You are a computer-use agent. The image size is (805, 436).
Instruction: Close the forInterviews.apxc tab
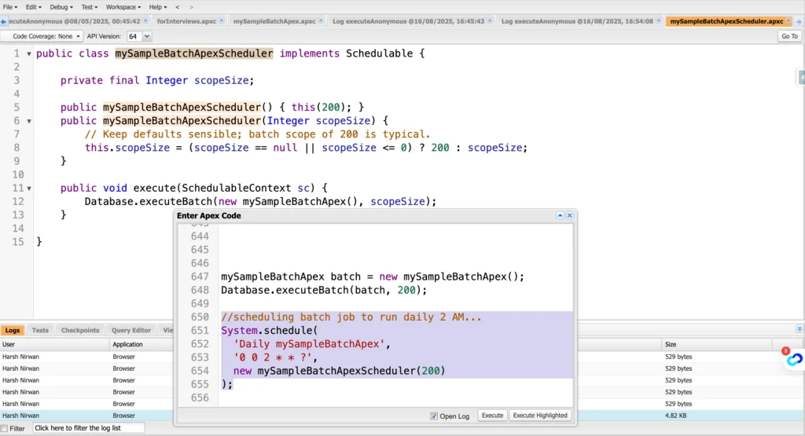point(221,21)
